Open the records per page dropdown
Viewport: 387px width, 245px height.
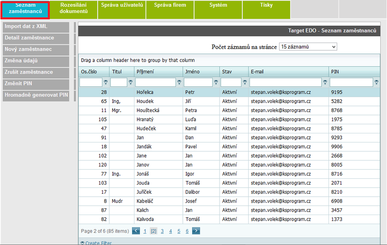point(308,46)
